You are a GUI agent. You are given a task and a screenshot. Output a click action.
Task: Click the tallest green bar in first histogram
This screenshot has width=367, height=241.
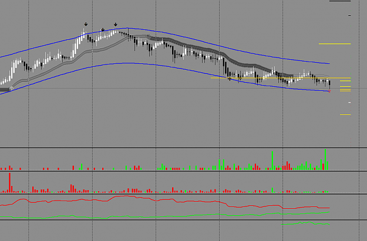tap(325, 159)
